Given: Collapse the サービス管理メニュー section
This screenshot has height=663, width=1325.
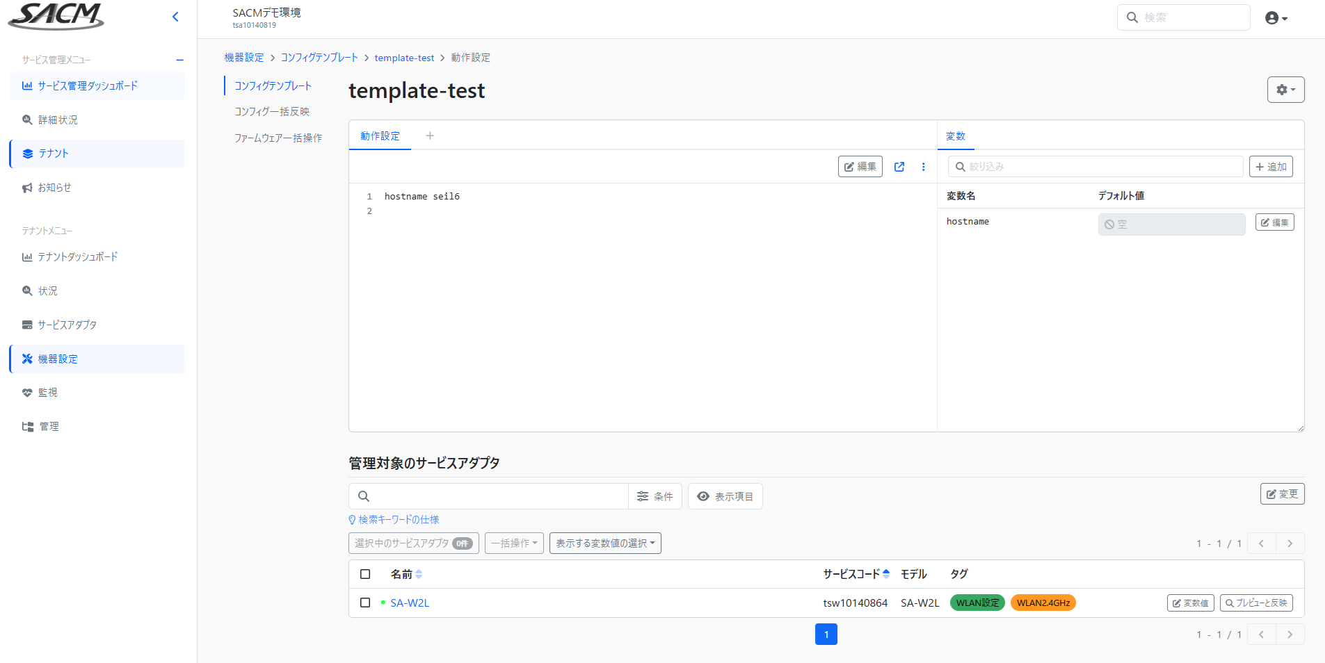Looking at the screenshot, I should (179, 60).
